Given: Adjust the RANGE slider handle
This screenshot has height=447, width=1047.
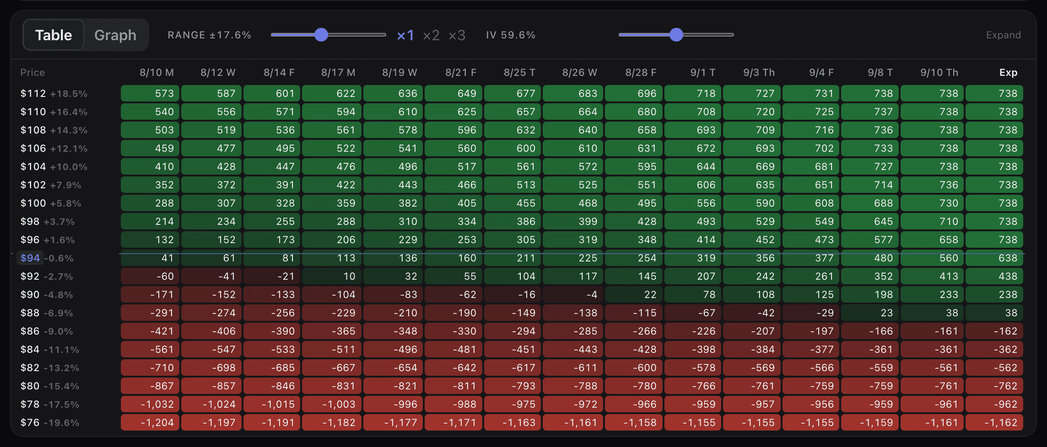Looking at the screenshot, I should (321, 35).
